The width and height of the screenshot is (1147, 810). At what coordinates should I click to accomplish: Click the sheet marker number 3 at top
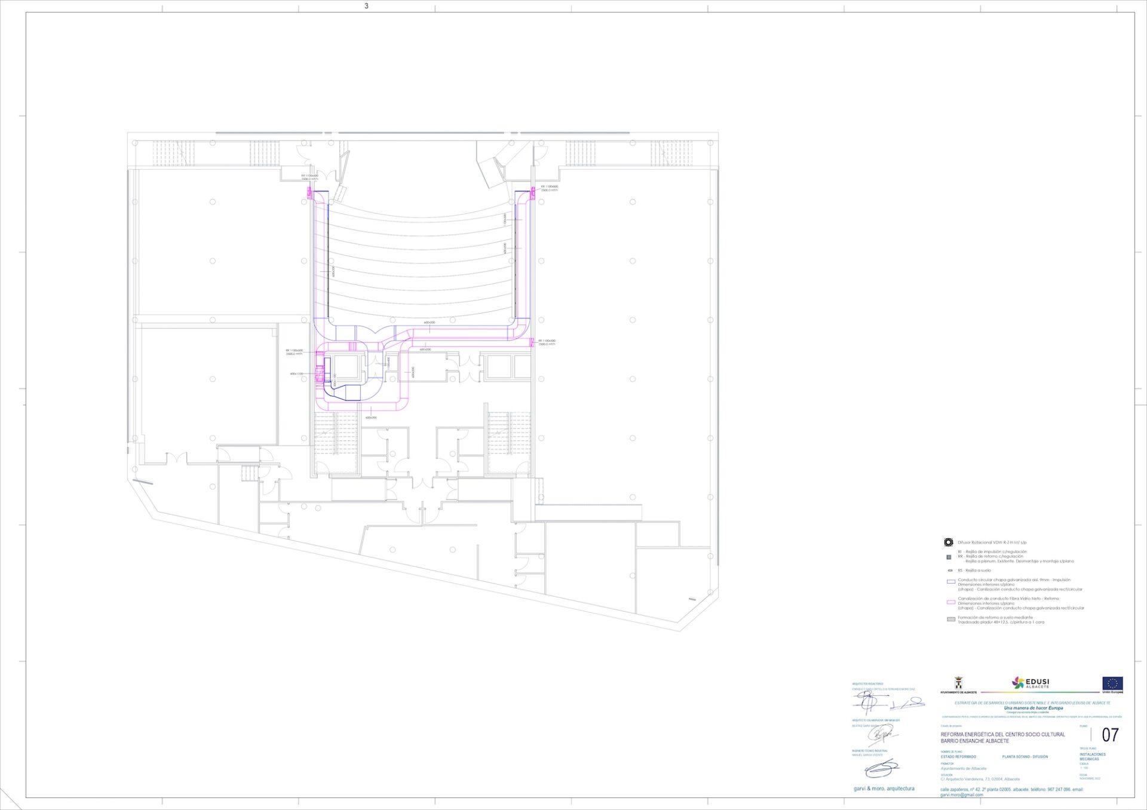coord(366,6)
